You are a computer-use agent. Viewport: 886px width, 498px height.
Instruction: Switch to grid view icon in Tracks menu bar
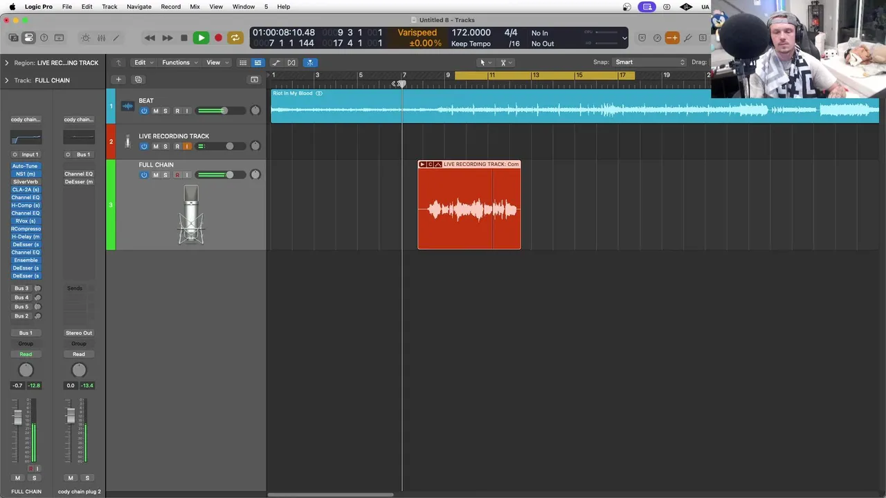pos(243,63)
